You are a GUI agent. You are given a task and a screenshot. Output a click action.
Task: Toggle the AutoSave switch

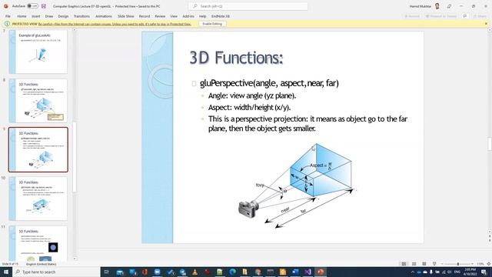[x=32, y=6]
